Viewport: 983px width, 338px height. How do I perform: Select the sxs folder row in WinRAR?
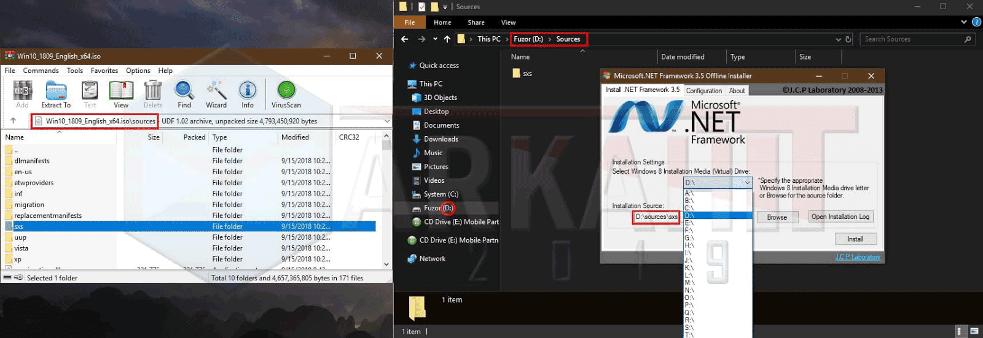click(x=190, y=226)
